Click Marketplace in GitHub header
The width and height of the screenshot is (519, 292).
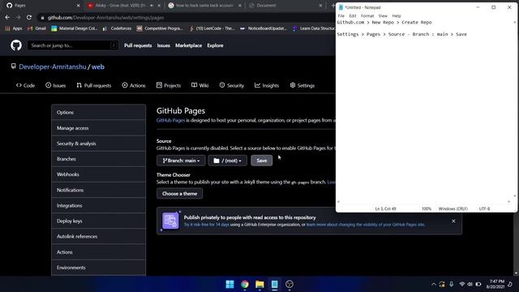(x=188, y=45)
